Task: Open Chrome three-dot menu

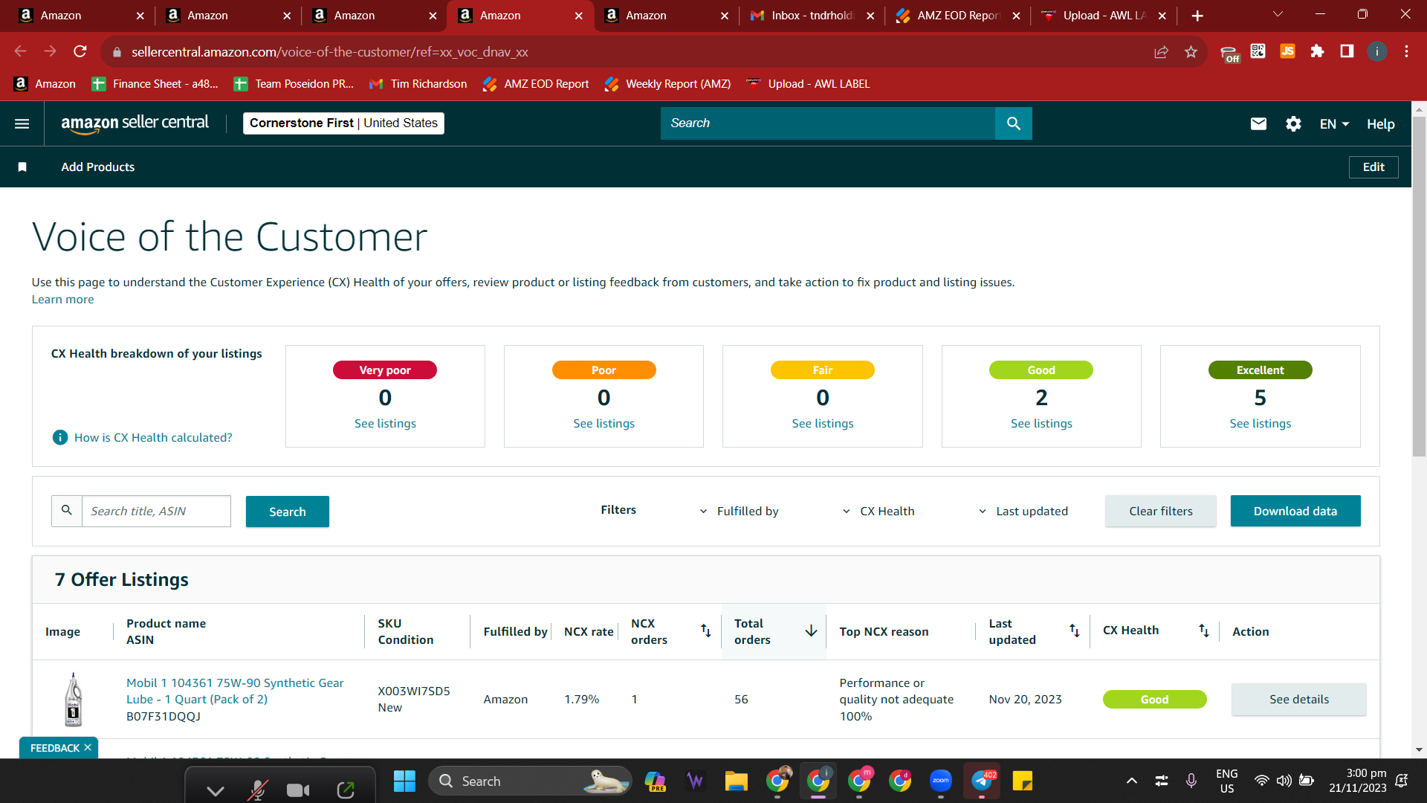Action: point(1406,51)
